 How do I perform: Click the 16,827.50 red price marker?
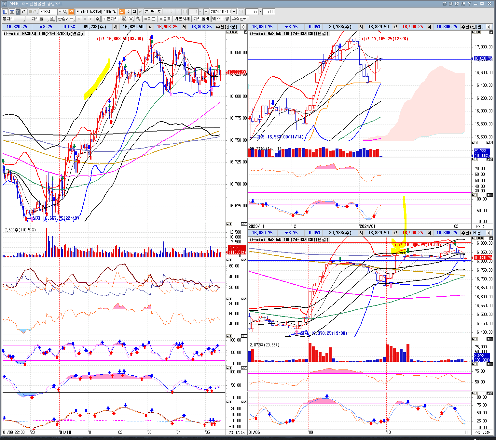point(237,72)
